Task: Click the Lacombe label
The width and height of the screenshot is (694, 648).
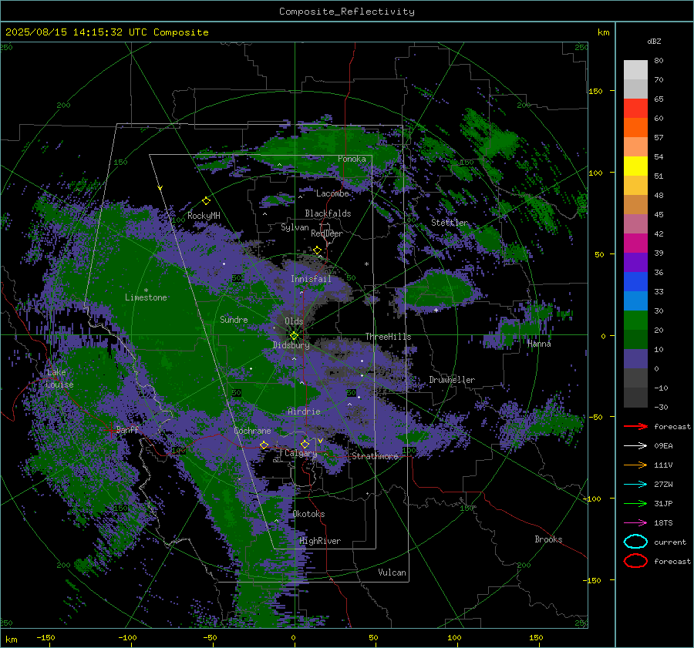Action: pos(332,193)
